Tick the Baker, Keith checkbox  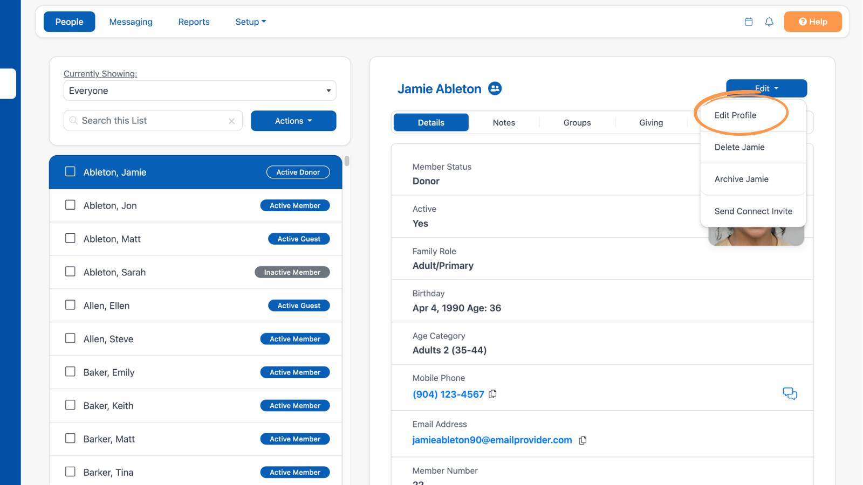click(x=70, y=405)
